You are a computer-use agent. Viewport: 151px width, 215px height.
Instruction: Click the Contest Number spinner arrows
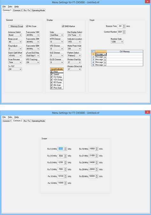pos(124,32)
